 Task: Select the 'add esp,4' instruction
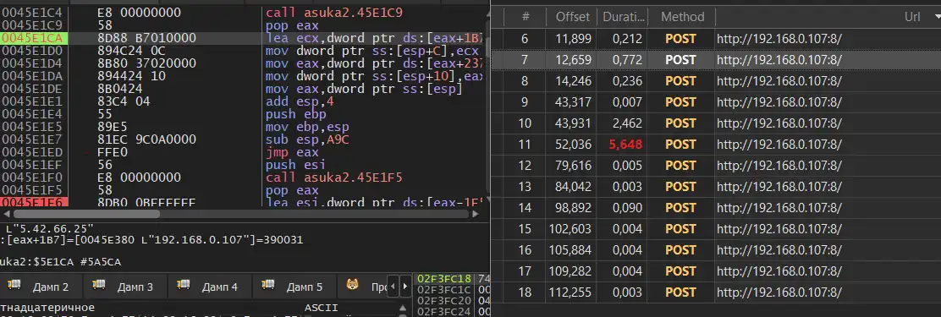pos(300,102)
